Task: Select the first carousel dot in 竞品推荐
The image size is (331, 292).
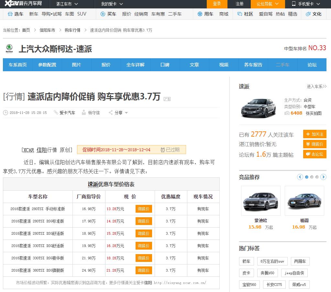Action: 307,177
